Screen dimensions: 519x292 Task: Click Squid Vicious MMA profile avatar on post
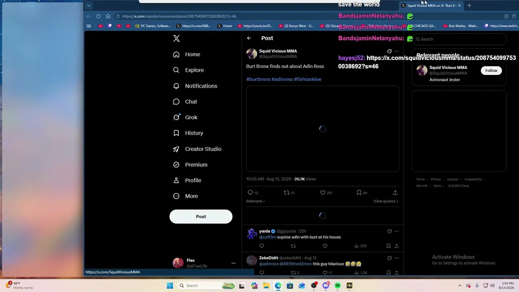coord(252,54)
